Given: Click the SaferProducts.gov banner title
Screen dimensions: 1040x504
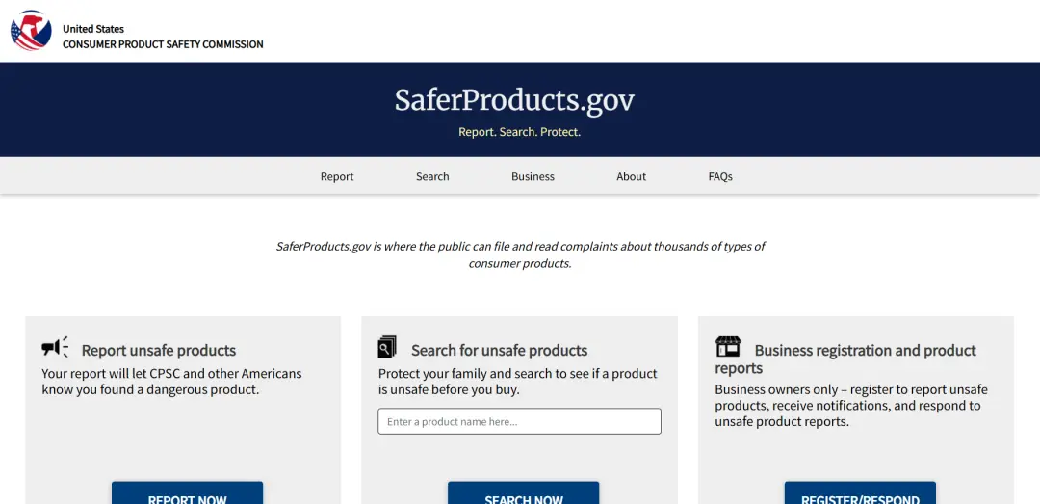Looking at the screenshot, I should (514, 100).
